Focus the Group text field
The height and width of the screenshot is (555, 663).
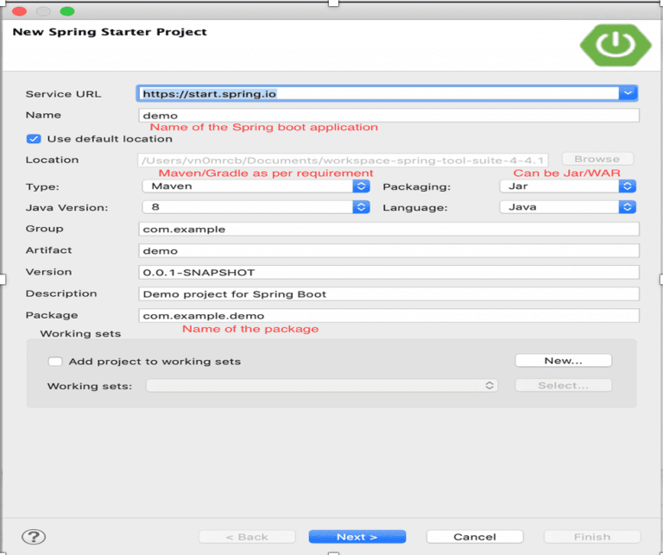click(x=388, y=230)
